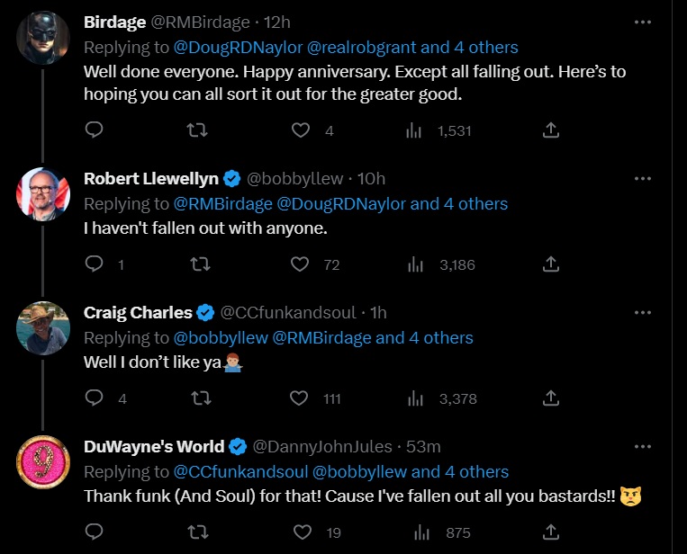The image size is (687, 554).
Task: Reply to Birdage's anniversary tweet
Action: (95, 130)
